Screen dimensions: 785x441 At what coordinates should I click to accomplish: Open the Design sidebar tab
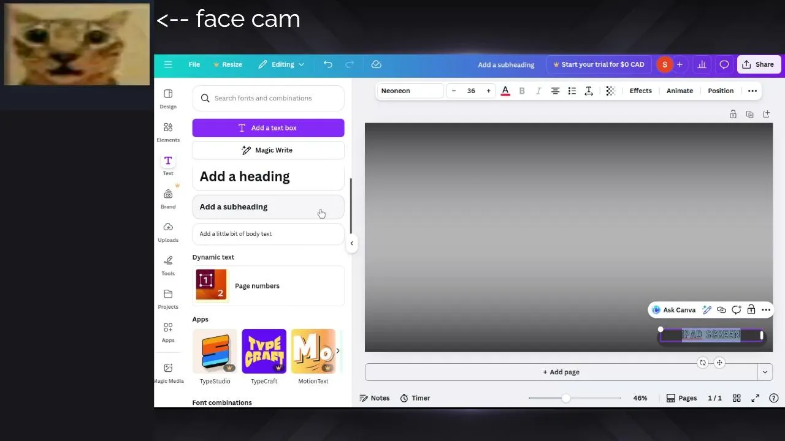coord(168,98)
